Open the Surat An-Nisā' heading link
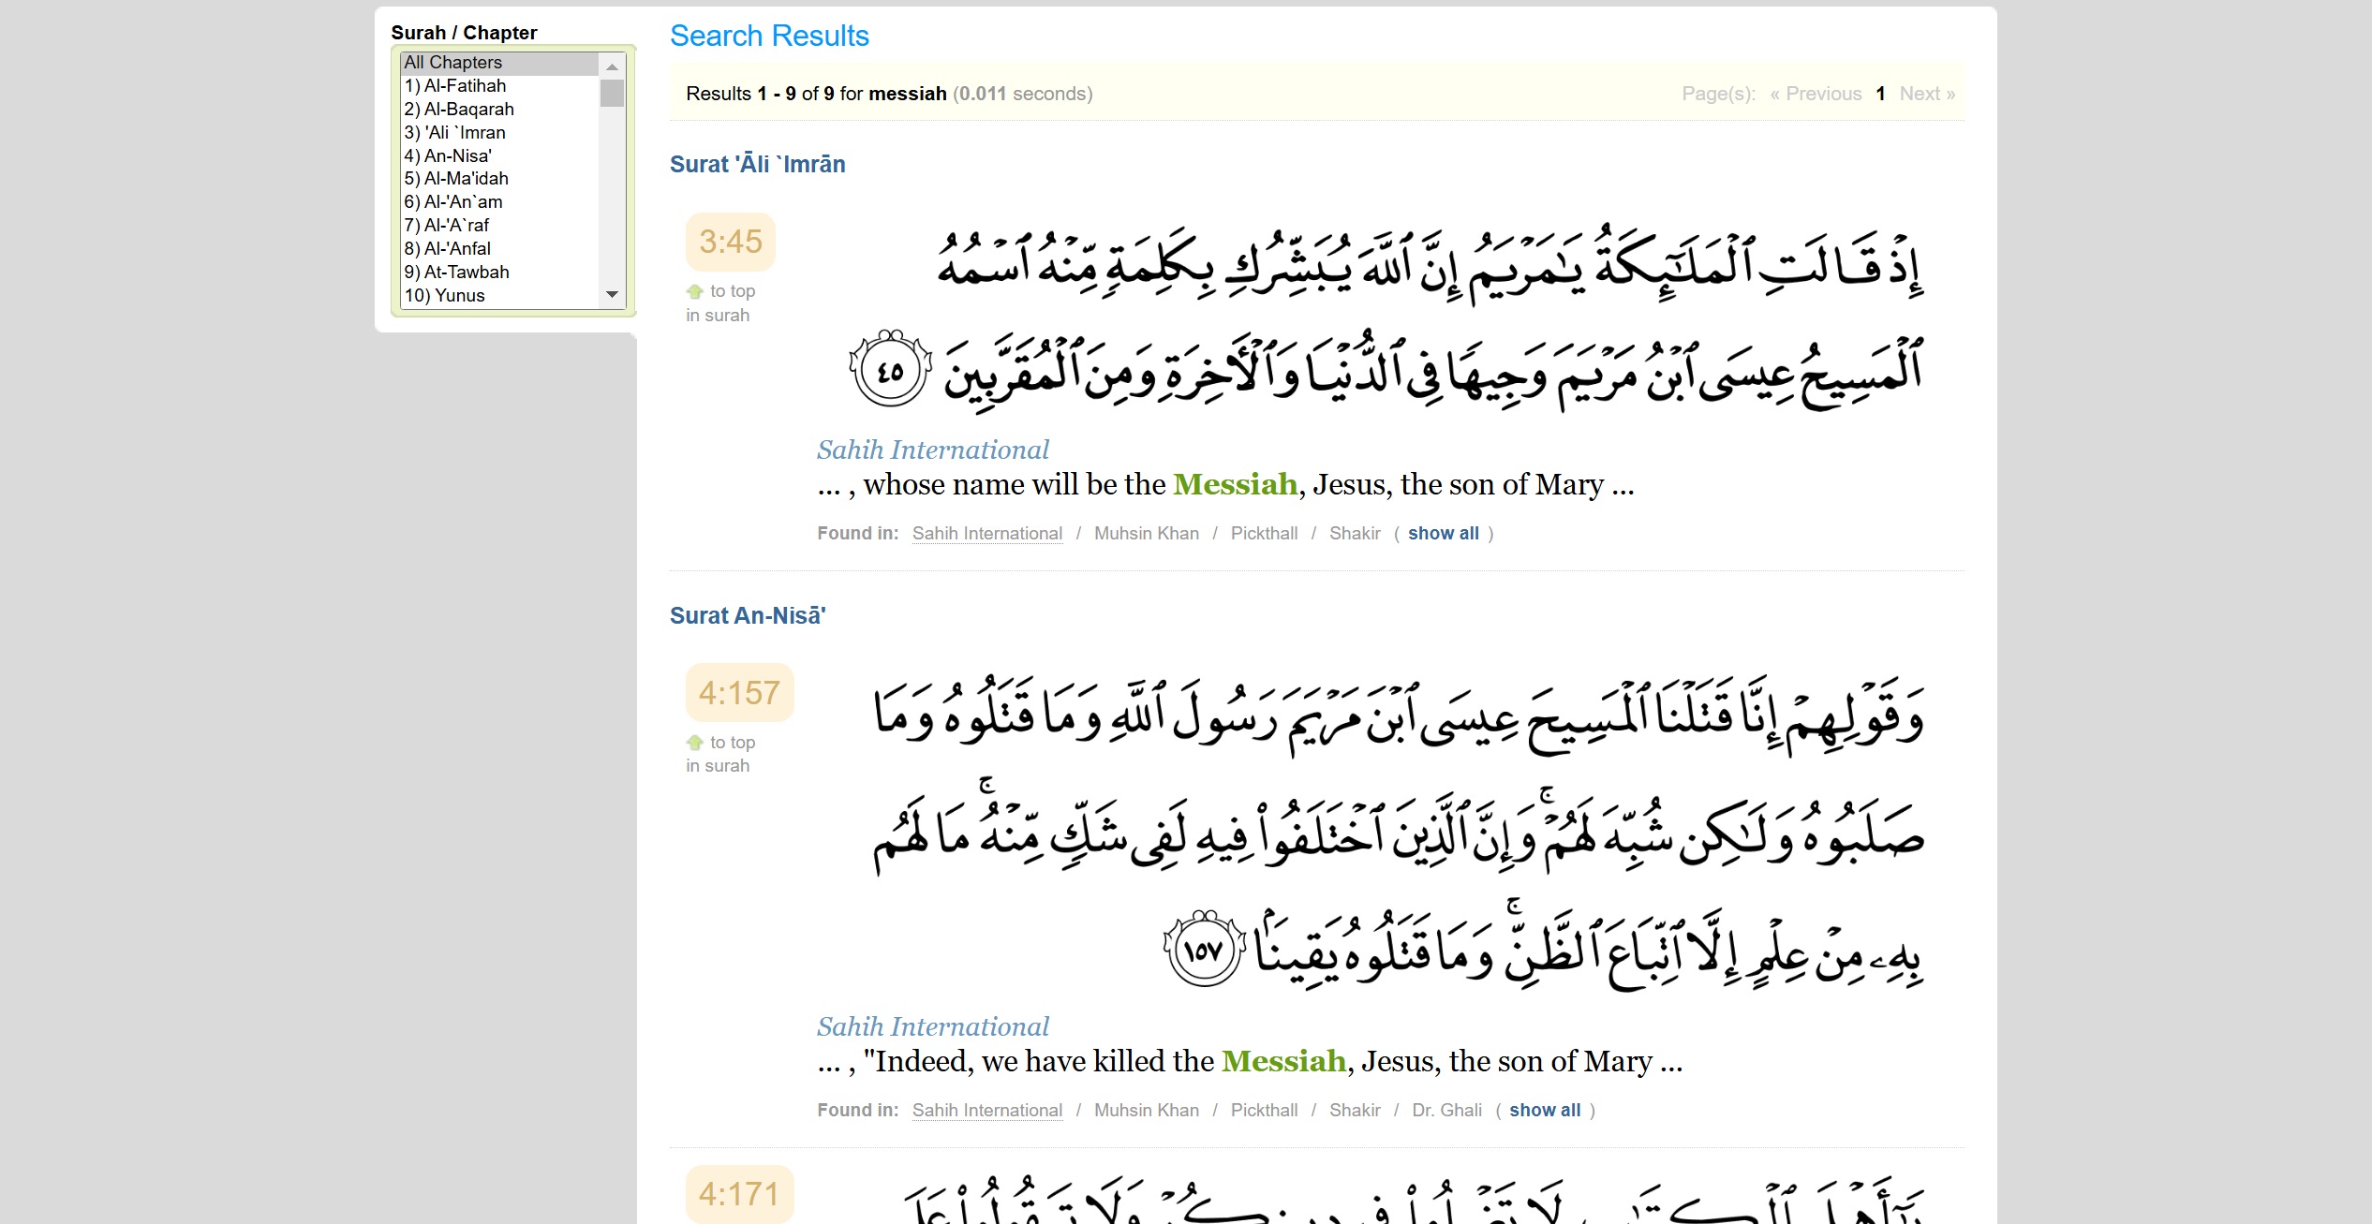This screenshot has width=2372, height=1224. (748, 616)
